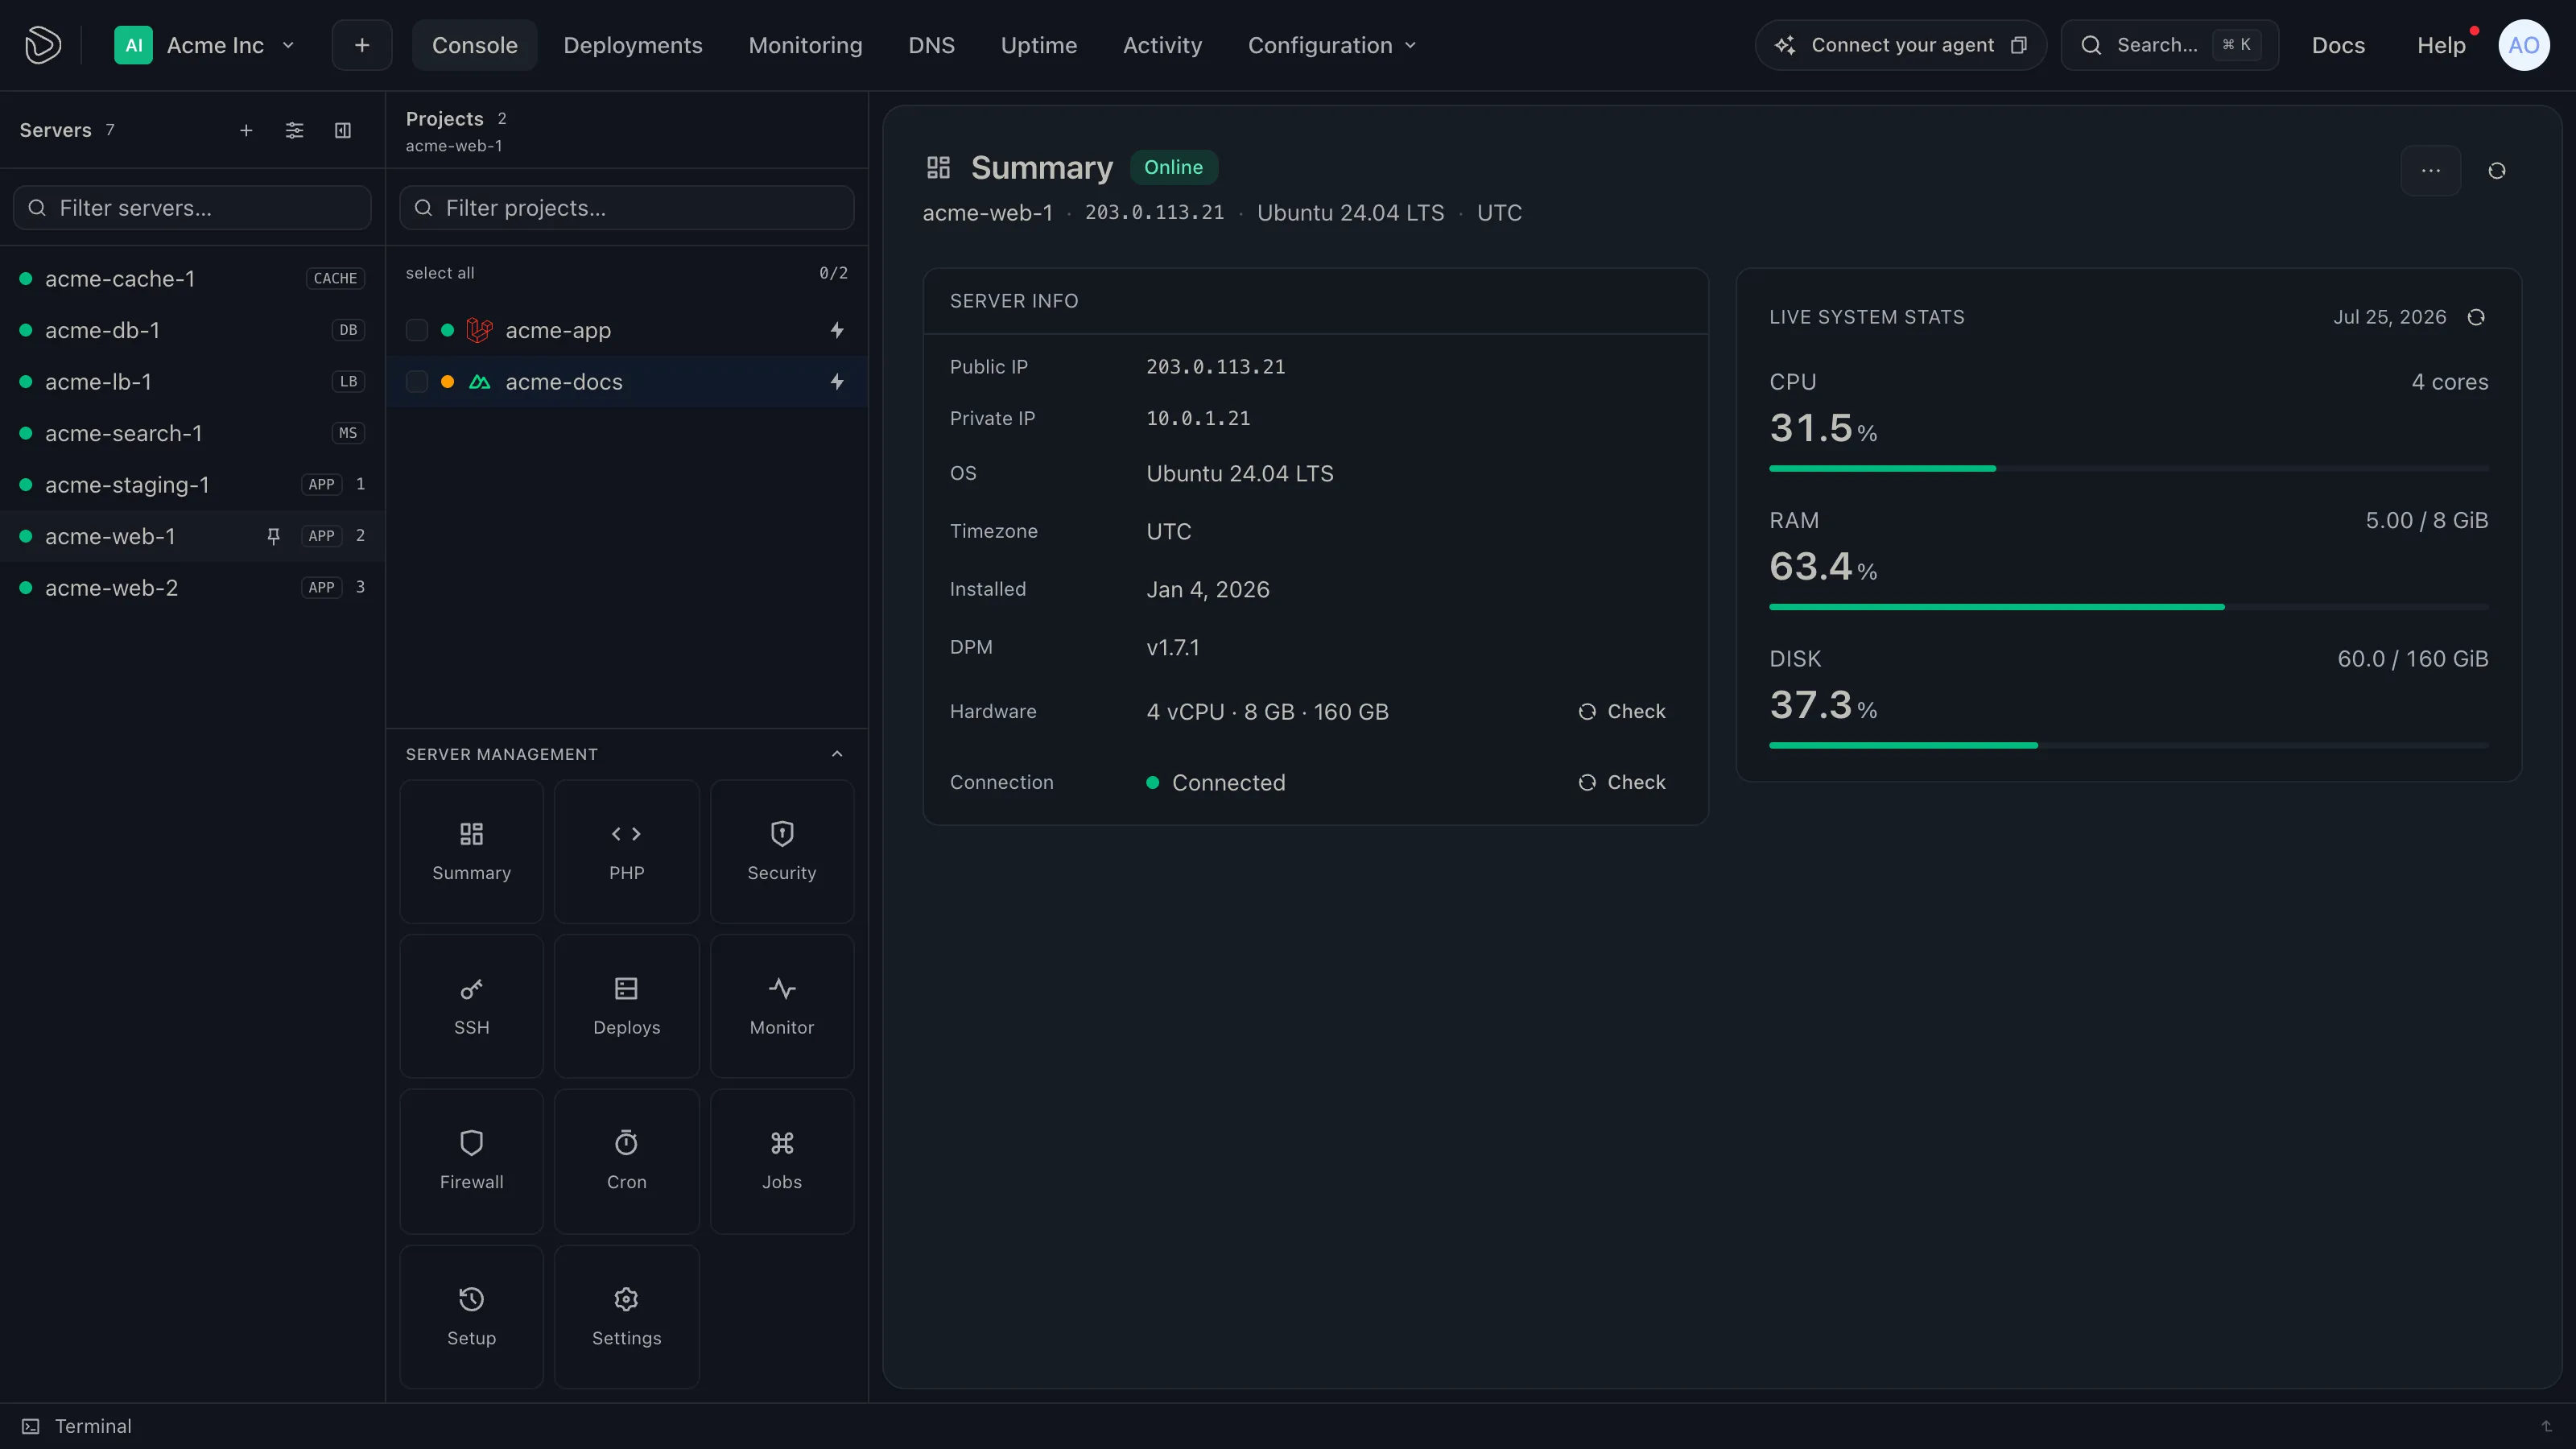The image size is (2576, 1449).
Task: Add a new server with plus icon
Action: [246, 130]
